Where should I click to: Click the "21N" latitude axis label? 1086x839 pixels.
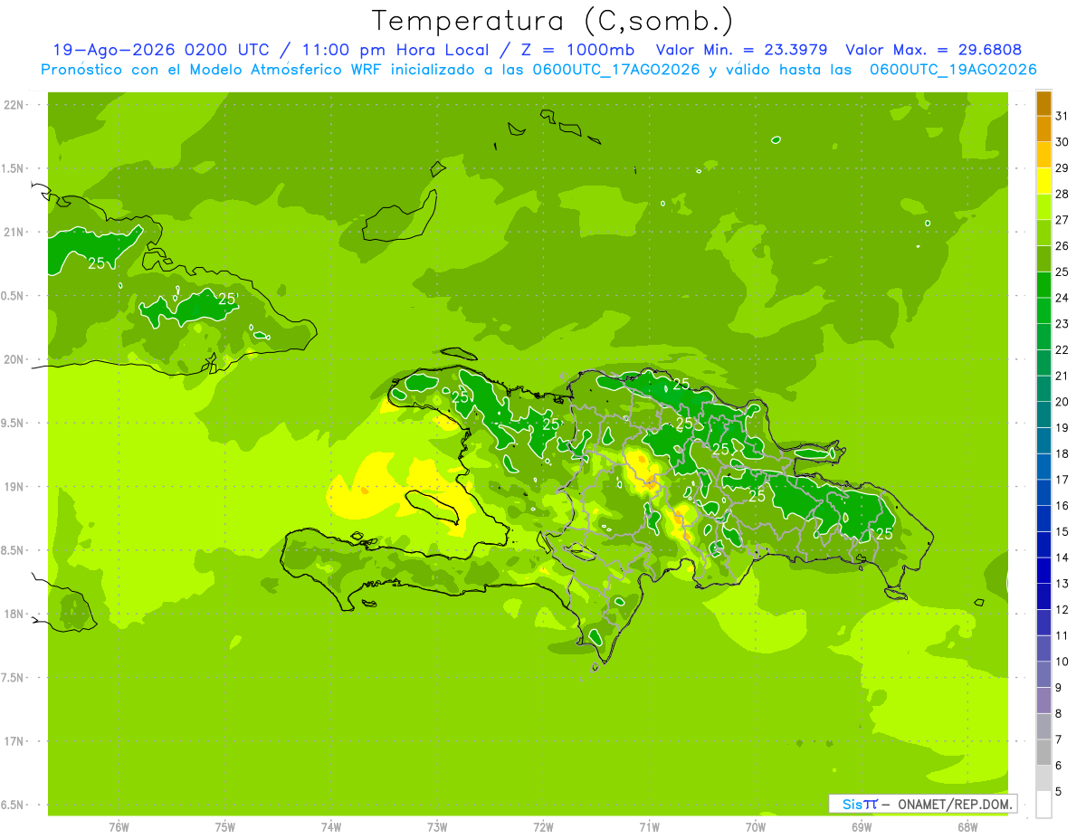[x=15, y=232]
